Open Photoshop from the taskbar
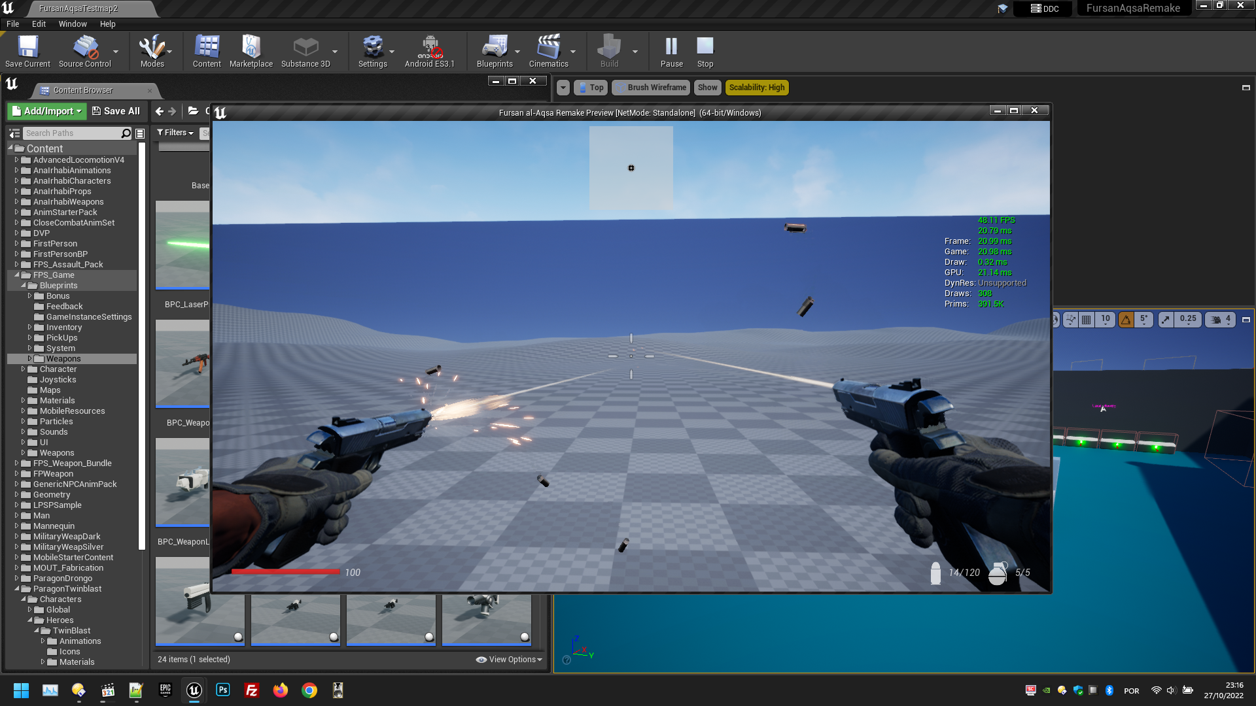The height and width of the screenshot is (706, 1256). point(223,690)
